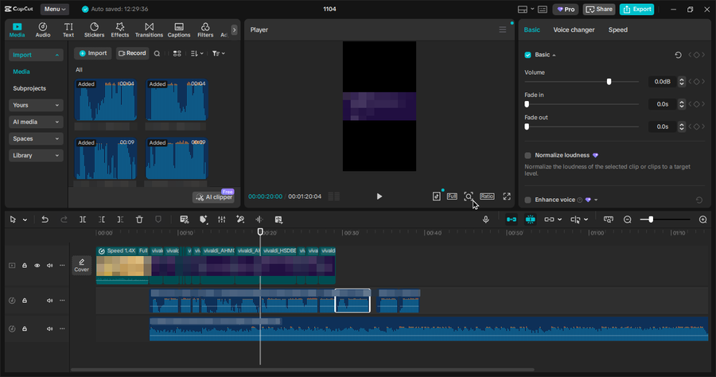
Task: Click the microphone voiceover record icon
Action: coord(486,220)
